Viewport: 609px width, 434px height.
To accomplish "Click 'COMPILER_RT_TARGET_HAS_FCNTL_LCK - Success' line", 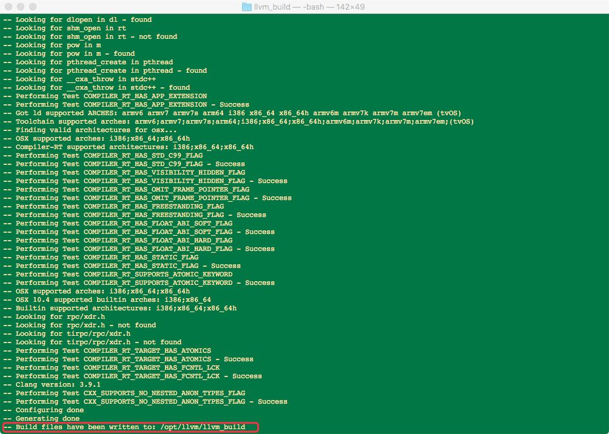I will (x=133, y=376).
